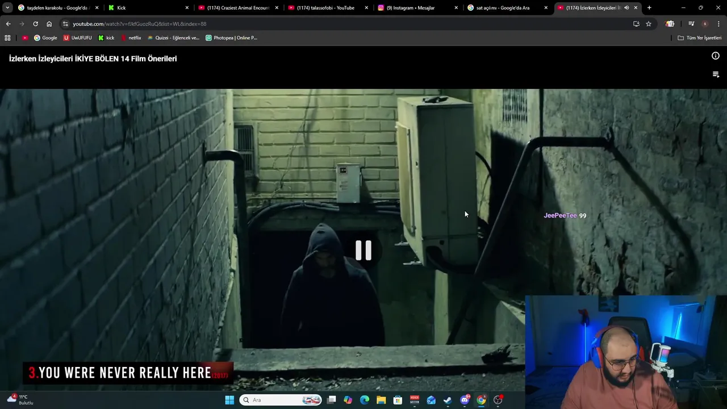The width and height of the screenshot is (727, 409).
Task: Open Microsoft Edge from the taskbar
Action: click(x=365, y=400)
